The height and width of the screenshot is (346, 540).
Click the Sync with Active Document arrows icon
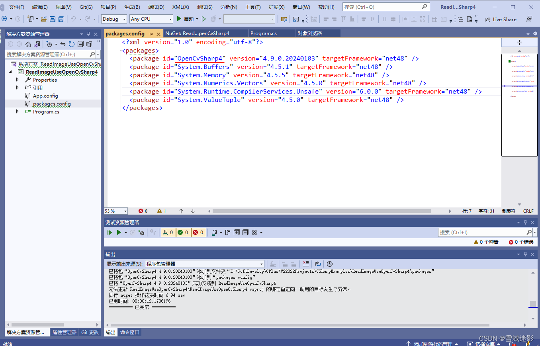(63, 44)
